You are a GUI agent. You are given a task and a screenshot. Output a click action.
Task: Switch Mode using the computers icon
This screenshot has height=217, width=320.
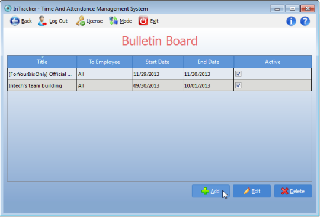[113, 21]
